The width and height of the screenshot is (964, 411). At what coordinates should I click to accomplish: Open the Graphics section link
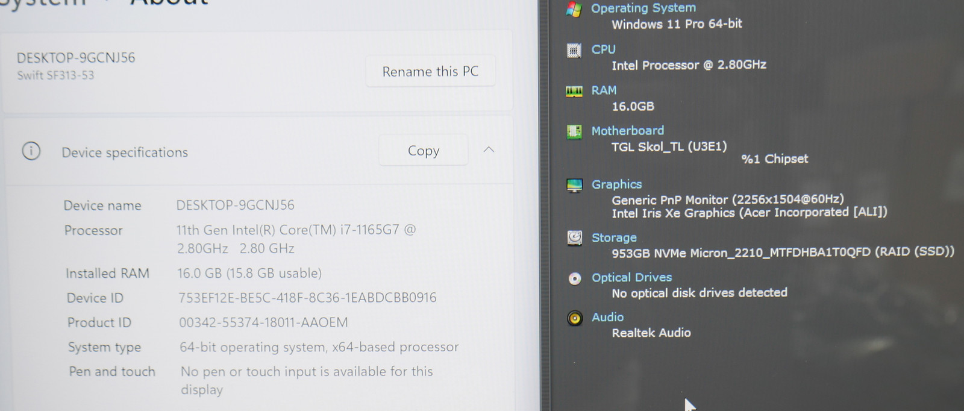[616, 184]
